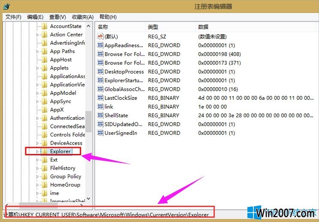Click the REG_SZ type cell
This screenshot has height=222, width=319.
click(157, 37)
